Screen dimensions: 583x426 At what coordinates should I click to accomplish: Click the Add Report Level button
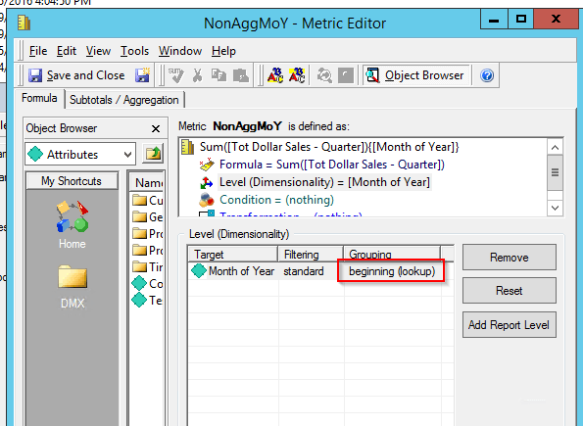509,325
